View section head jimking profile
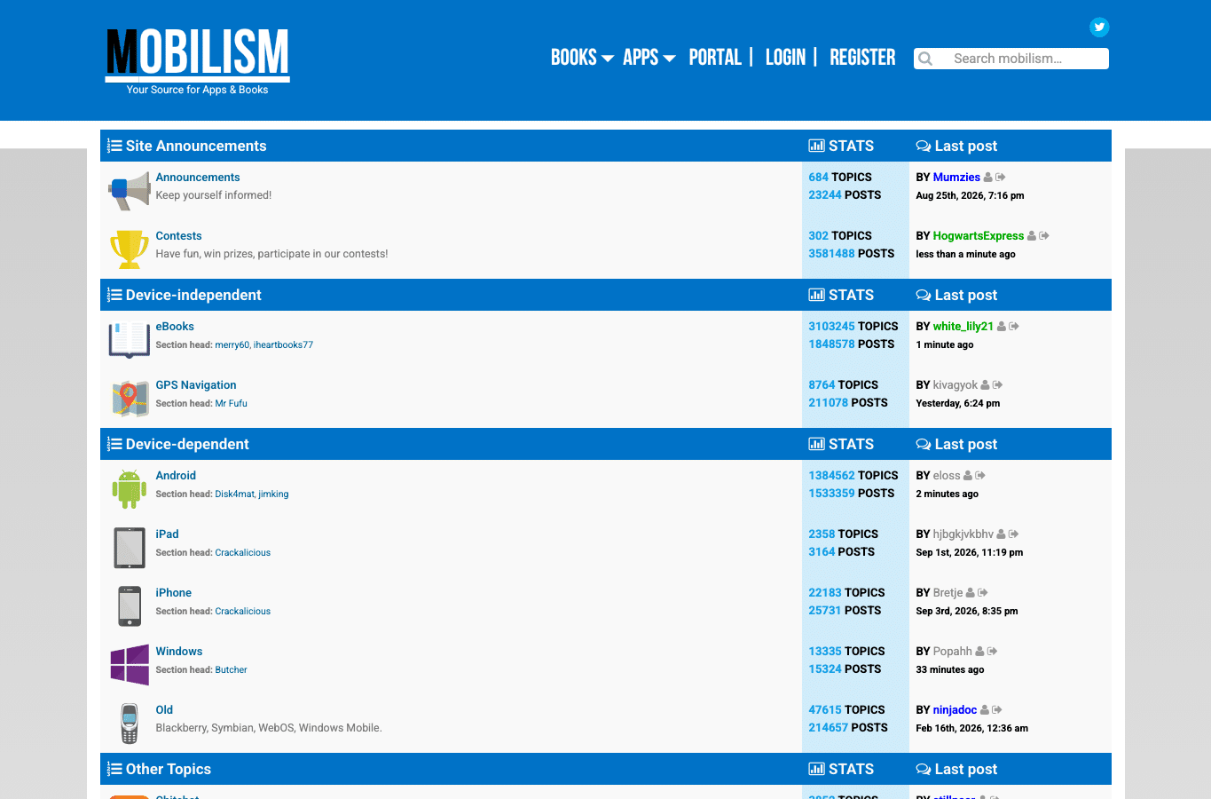 point(273,494)
